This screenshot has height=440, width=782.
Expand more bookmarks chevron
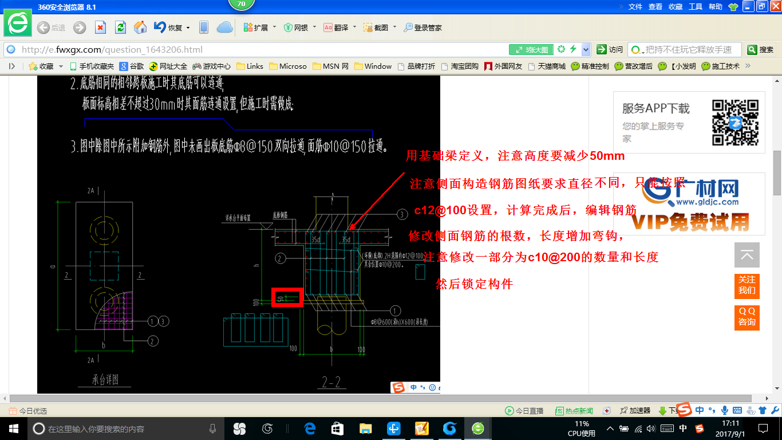point(748,66)
